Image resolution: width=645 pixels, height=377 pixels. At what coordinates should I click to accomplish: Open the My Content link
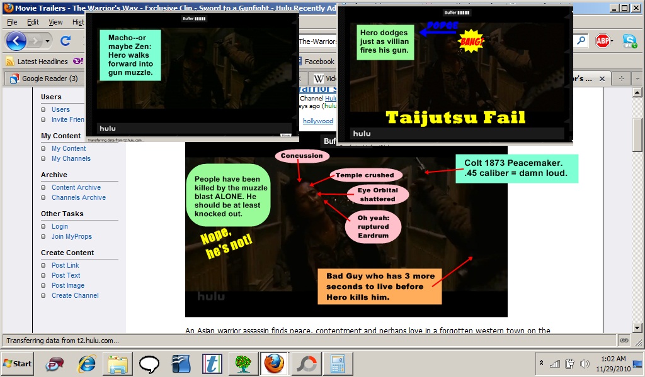coord(69,148)
